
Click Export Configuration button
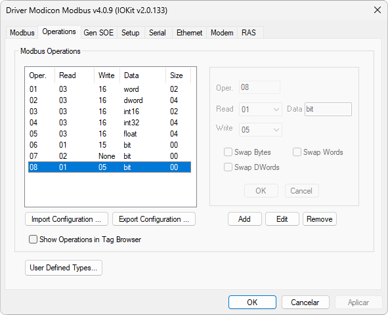point(154,219)
